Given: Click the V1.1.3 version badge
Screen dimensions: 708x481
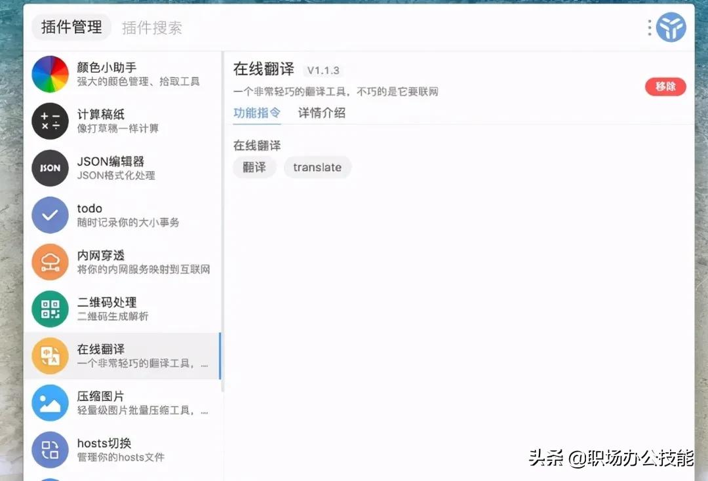Looking at the screenshot, I should coord(322,70).
